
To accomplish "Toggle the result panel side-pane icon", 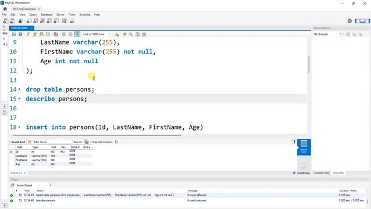I will click(293, 142).
